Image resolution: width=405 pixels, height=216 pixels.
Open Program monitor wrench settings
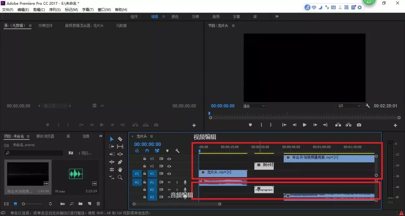(368, 106)
